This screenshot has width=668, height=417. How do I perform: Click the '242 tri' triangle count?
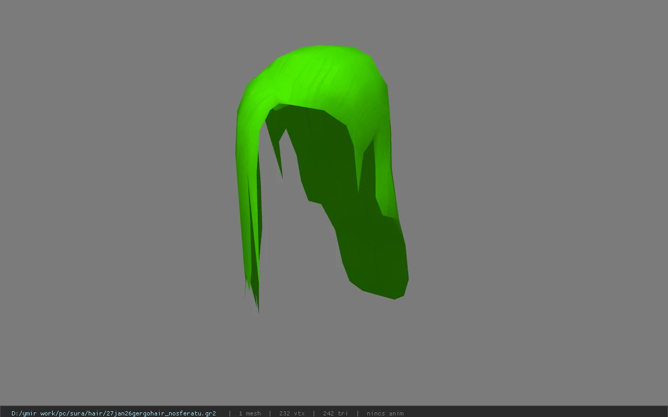point(335,413)
